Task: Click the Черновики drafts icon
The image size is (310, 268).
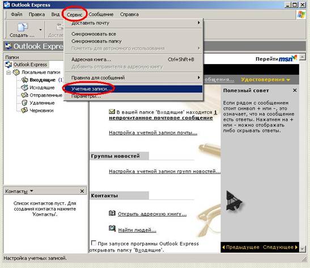Action: 24,110
